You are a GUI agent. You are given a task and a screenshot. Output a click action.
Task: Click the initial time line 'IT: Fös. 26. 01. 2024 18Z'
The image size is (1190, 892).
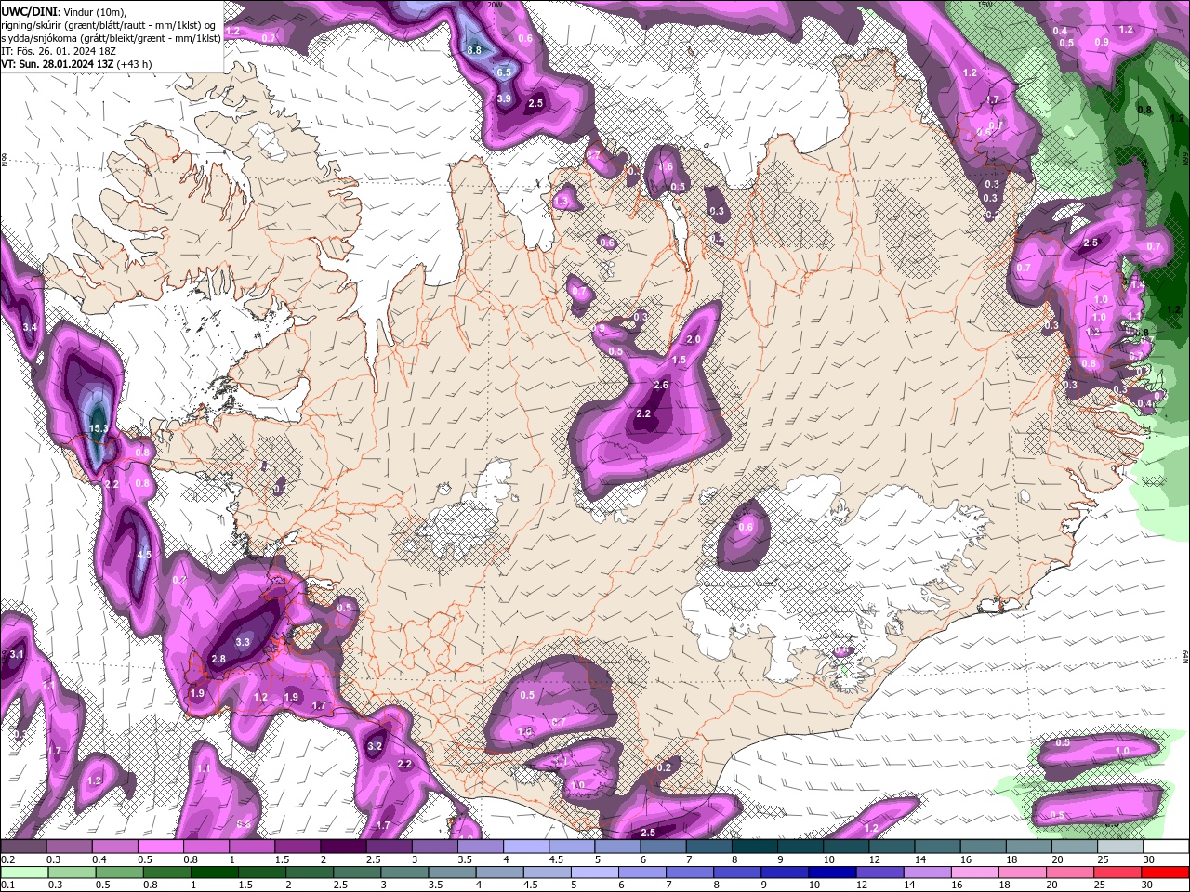click(x=58, y=51)
